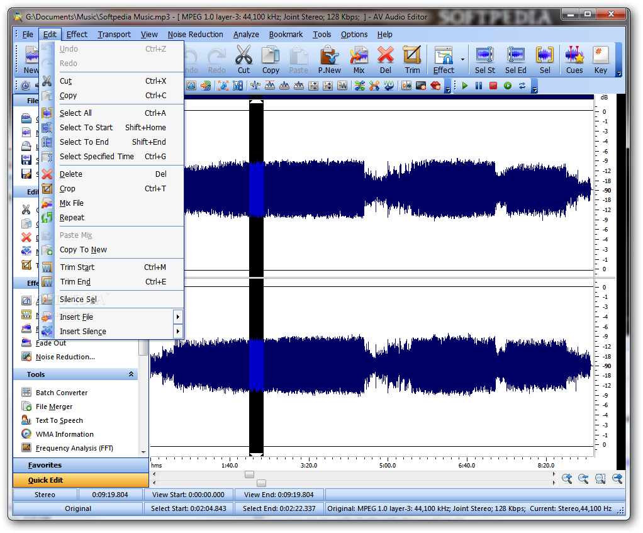Image resolution: width=643 pixels, height=533 pixels.
Task: Click the P.New paste-to-new icon
Action: pyautogui.click(x=329, y=55)
